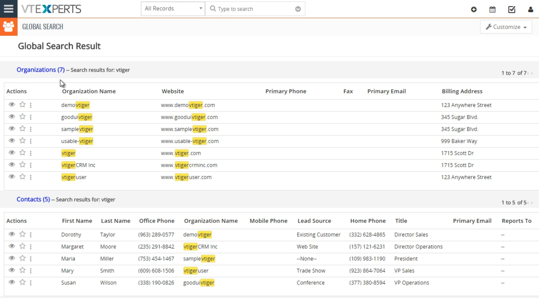Screen dimensions: 539x298
Task: Star the gooduivtiger organization
Action: point(23,117)
